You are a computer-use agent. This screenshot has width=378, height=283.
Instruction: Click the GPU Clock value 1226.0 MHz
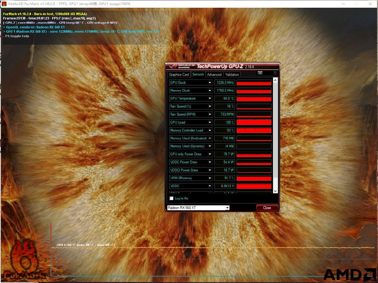click(x=225, y=83)
